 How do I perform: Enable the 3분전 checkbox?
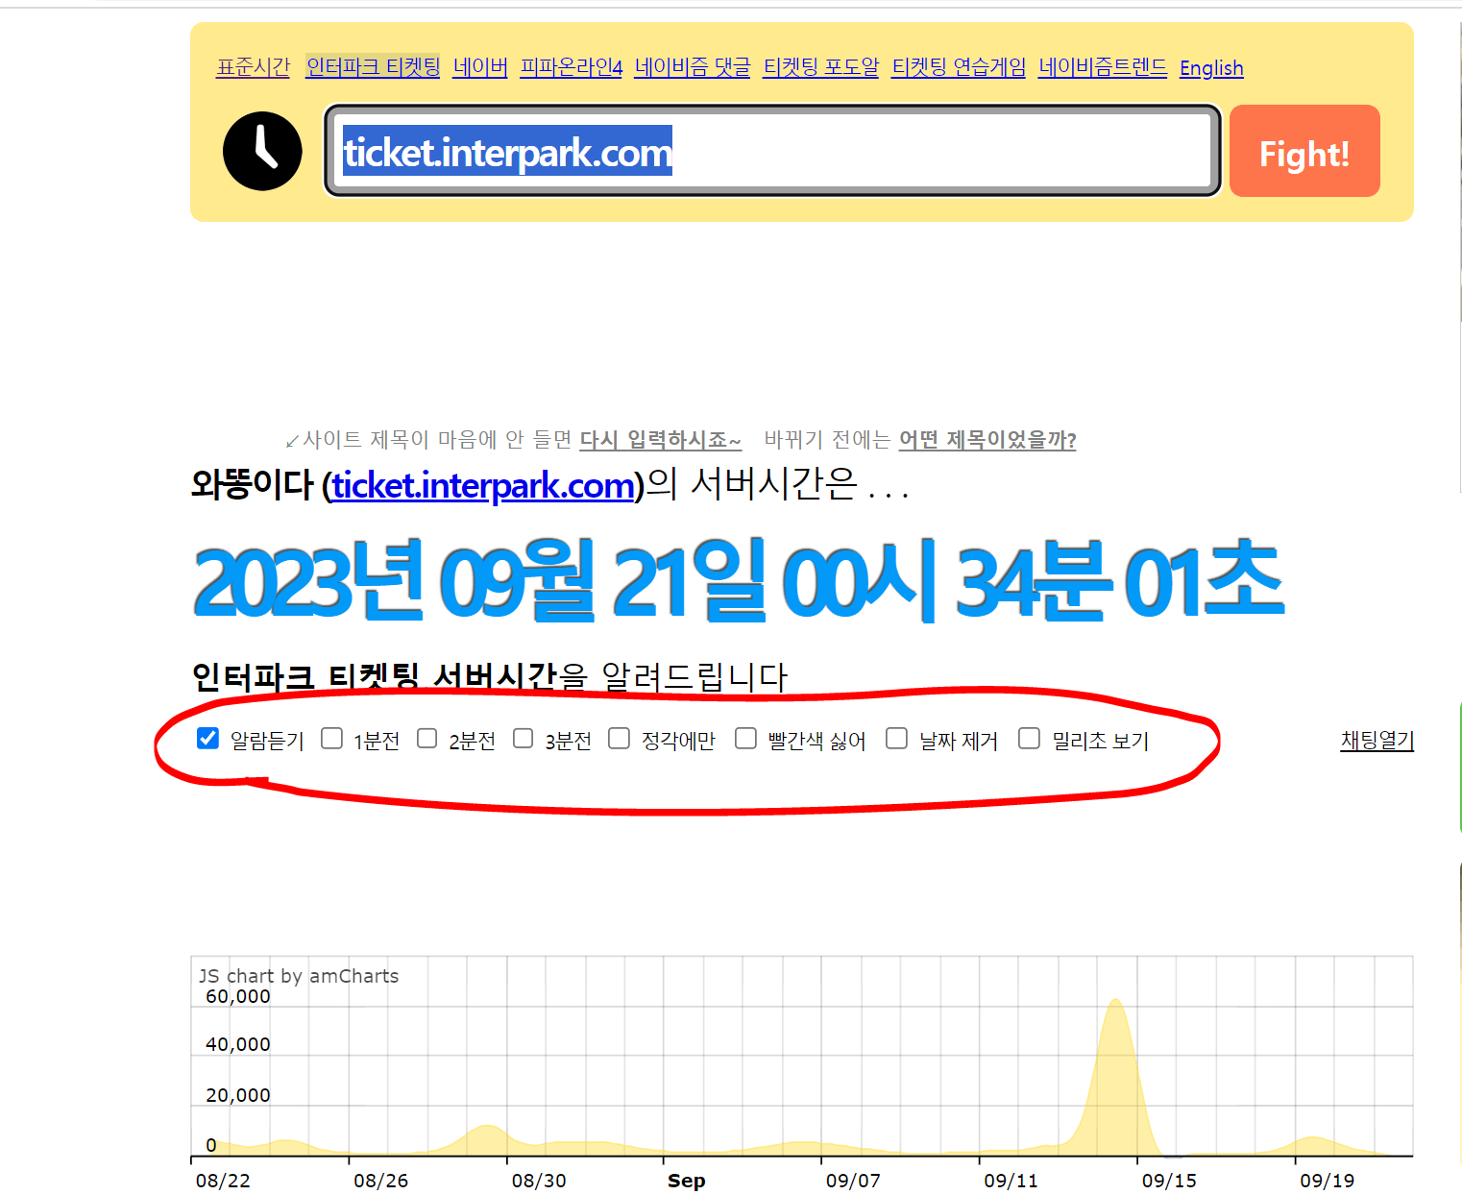523,738
